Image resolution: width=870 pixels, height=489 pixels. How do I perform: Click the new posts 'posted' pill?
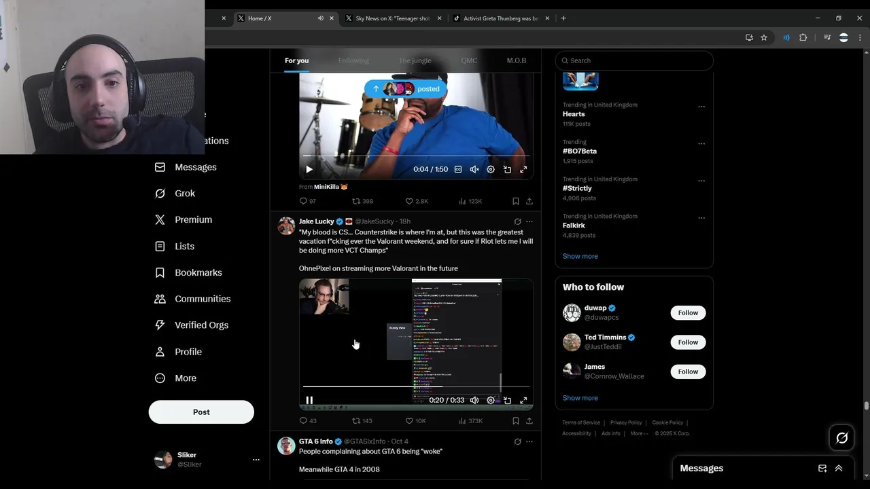(406, 89)
